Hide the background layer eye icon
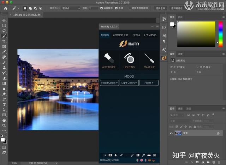Image resolution: width=226 pixels, height=165 pixels. (x=171, y=133)
